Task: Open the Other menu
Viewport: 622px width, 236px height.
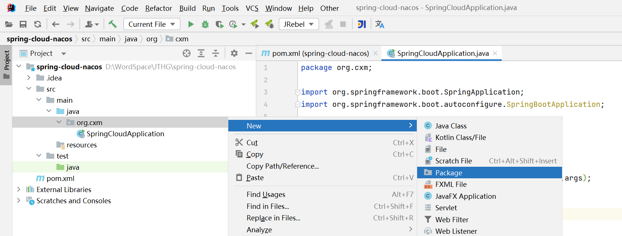Action: [x=330, y=8]
